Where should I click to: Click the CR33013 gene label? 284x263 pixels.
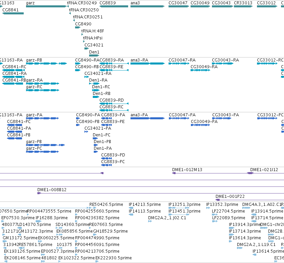coord(243,3)
